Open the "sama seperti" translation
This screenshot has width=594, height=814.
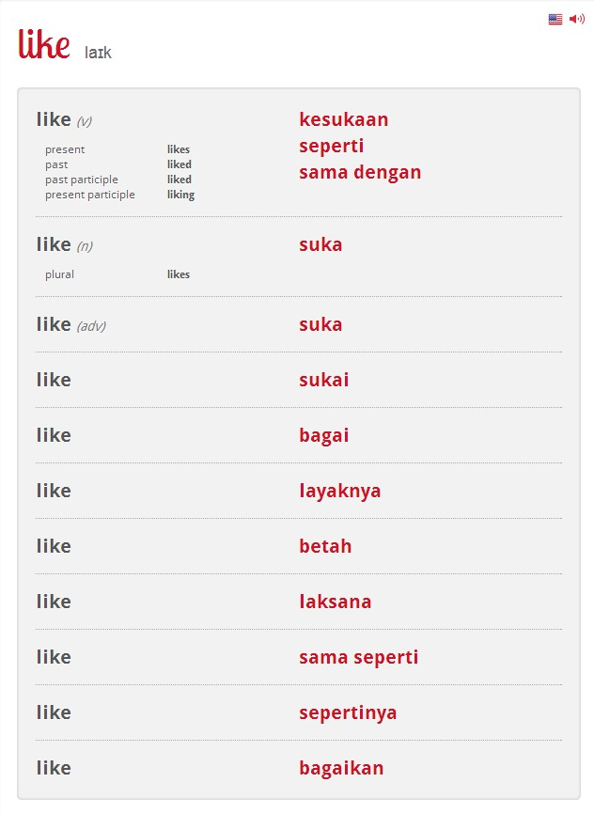point(358,657)
